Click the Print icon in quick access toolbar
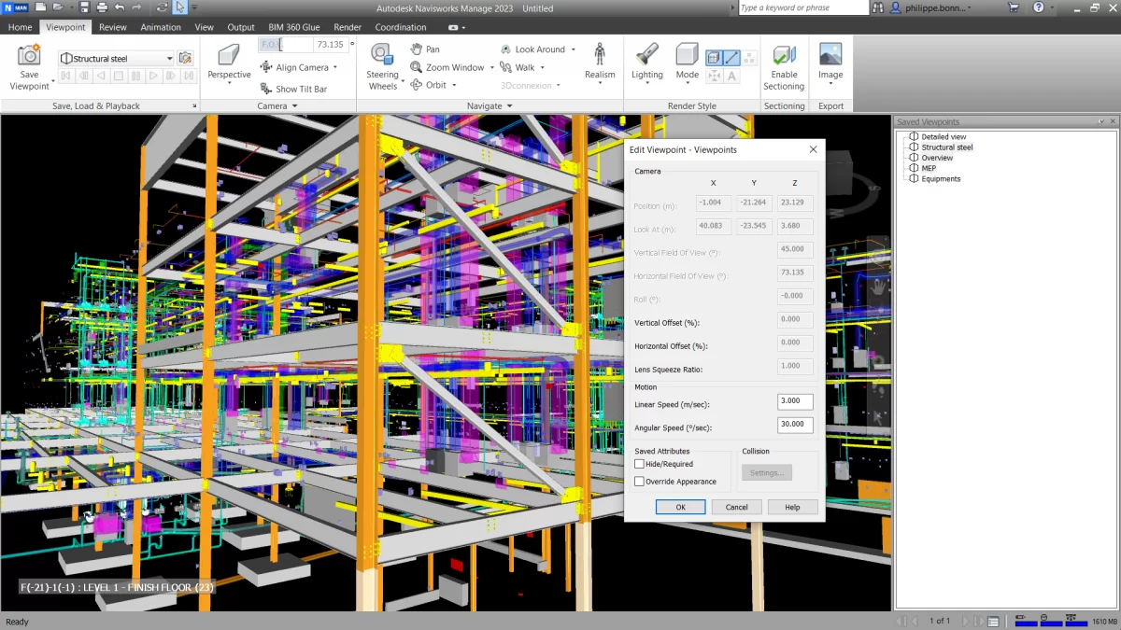This screenshot has width=1121, height=630. point(100,7)
